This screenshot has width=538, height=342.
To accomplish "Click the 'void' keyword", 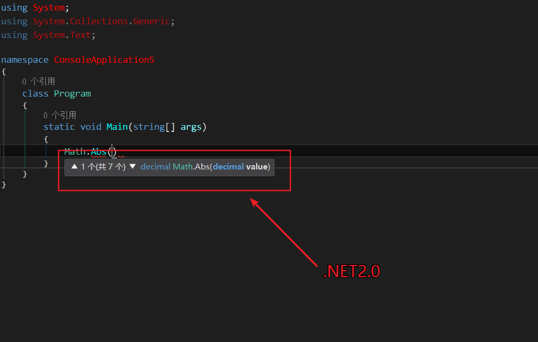I will click(x=91, y=127).
